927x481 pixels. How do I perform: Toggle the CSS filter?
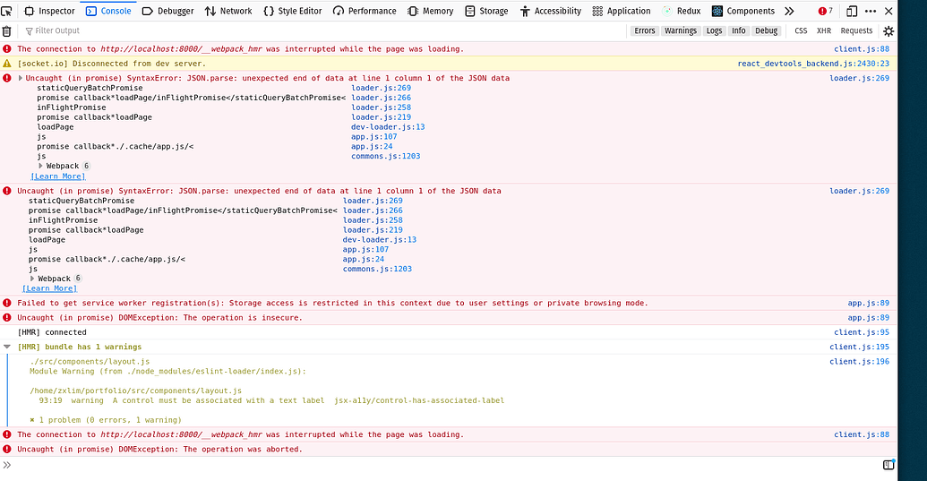click(x=801, y=30)
